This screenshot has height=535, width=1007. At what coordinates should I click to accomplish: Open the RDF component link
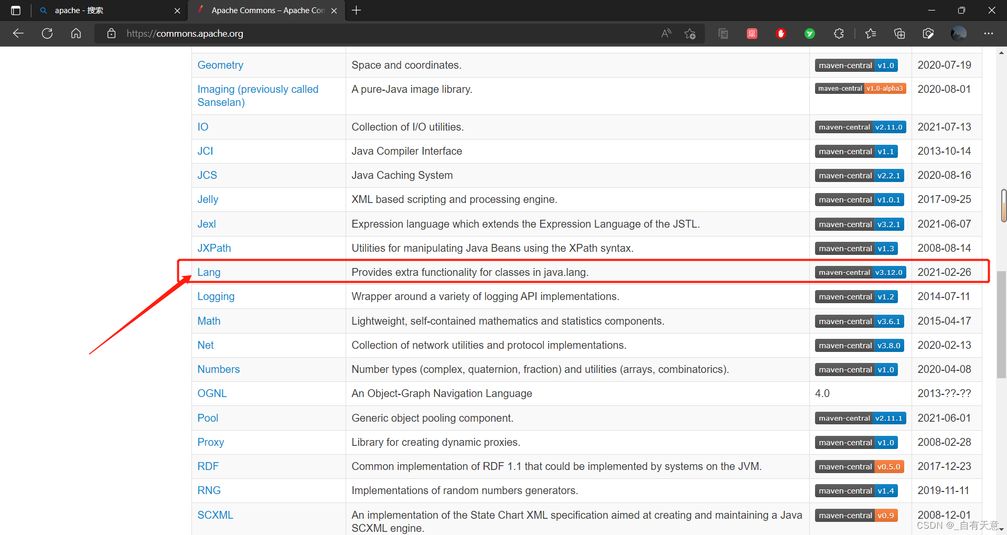pyautogui.click(x=208, y=466)
